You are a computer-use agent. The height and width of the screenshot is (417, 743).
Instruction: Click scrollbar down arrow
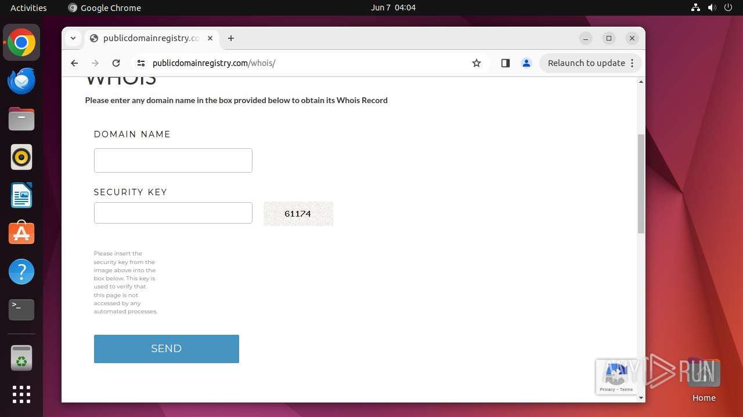coord(641,398)
